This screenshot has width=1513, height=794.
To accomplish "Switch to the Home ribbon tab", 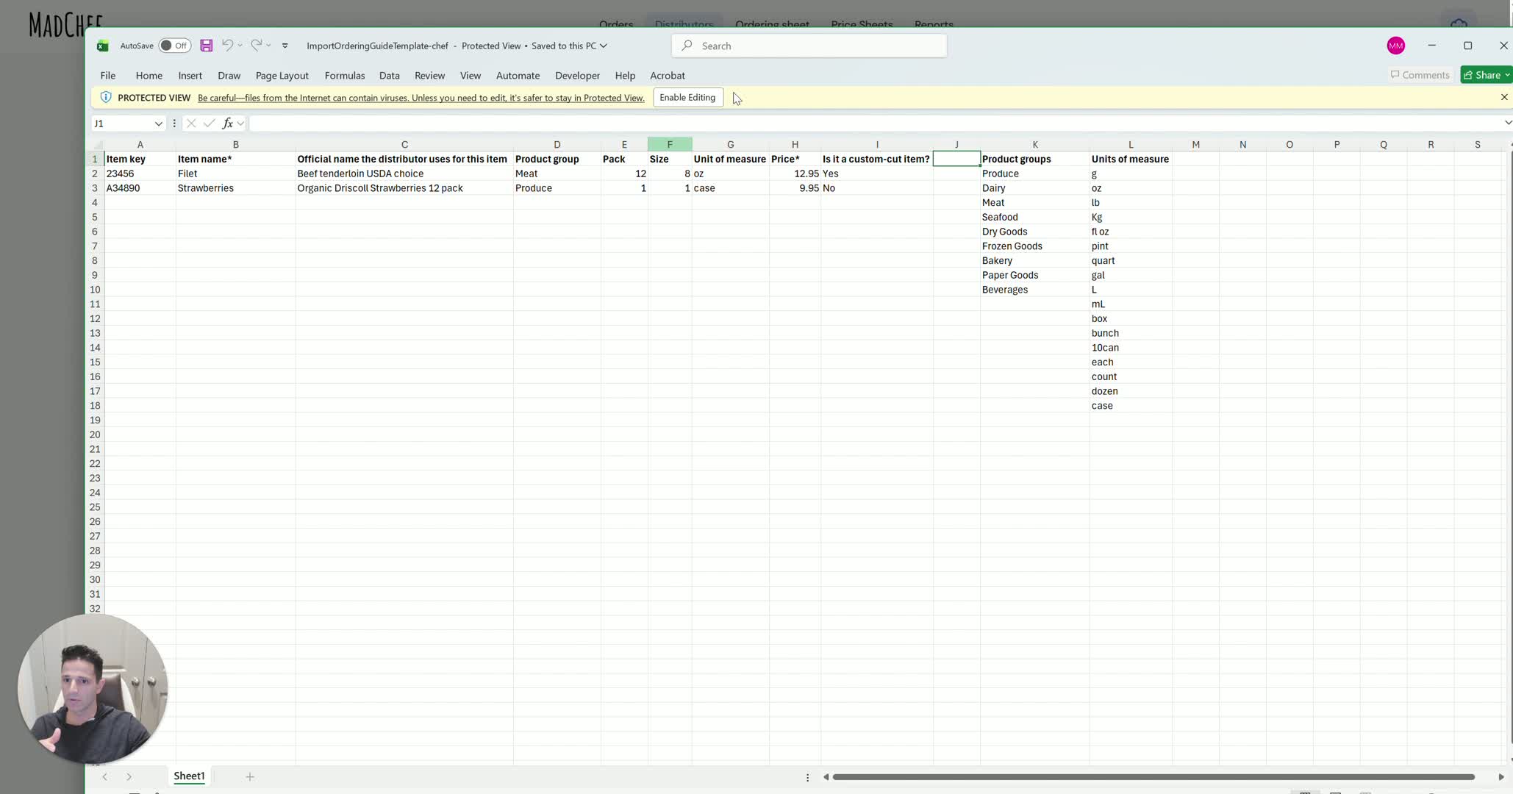I will [149, 76].
